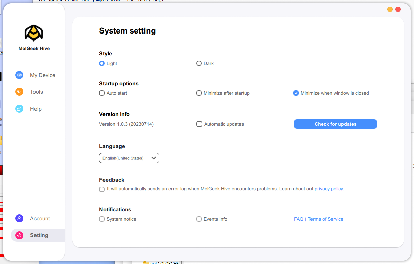Click the purple Account user icon
This screenshot has width=414, height=264.
pyautogui.click(x=19, y=218)
